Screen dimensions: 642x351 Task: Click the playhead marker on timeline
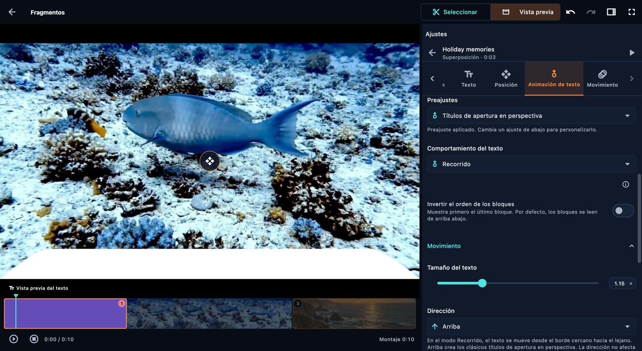click(x=16, y=296)
